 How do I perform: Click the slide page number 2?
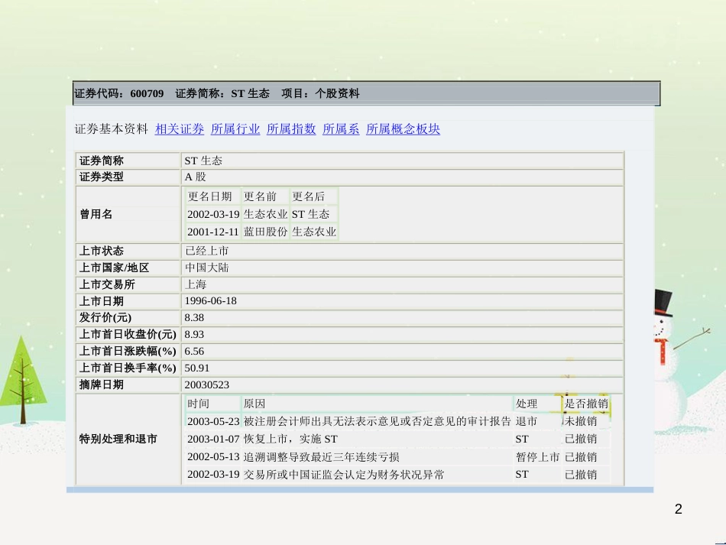[679, 509]
